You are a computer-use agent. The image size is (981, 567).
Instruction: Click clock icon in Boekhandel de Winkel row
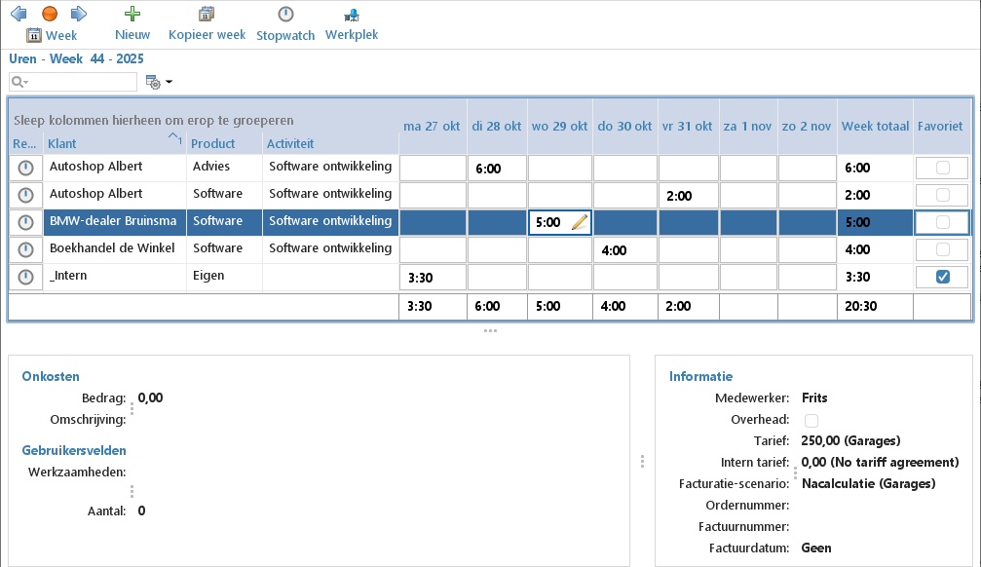pos(25,249)
